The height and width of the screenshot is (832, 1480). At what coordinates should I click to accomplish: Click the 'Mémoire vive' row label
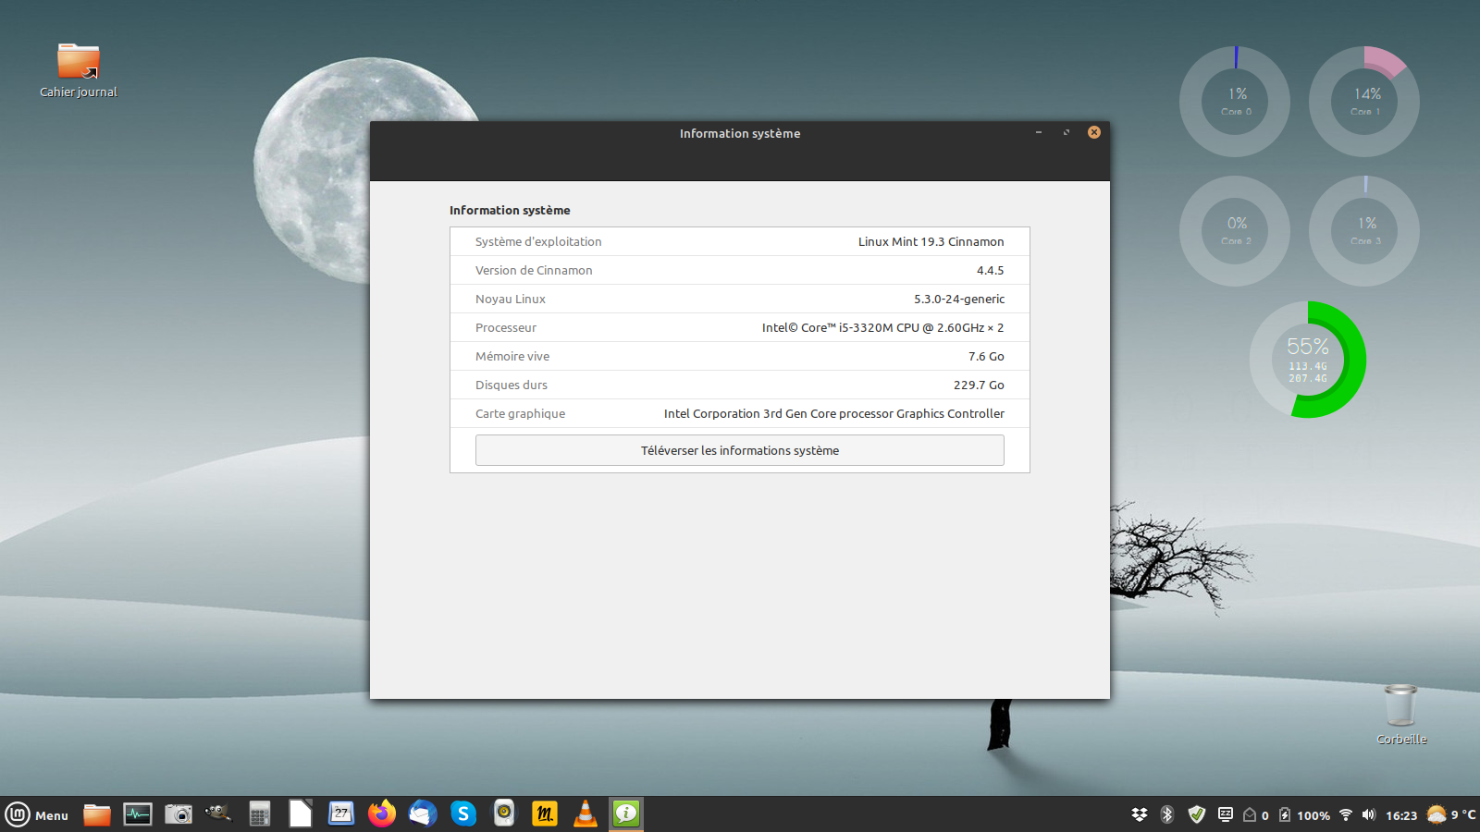click(x=512, y=356)
